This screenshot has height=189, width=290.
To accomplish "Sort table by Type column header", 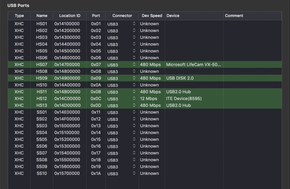I will click(x=19, y=16).
